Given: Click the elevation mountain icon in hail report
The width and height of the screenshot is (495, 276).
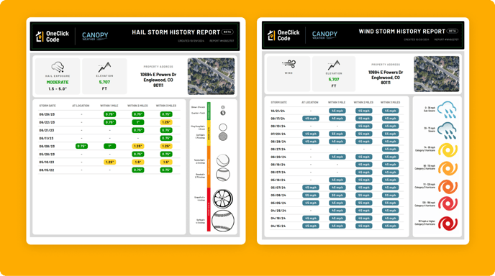Looking at the screenshot, I should click(104, 67).
